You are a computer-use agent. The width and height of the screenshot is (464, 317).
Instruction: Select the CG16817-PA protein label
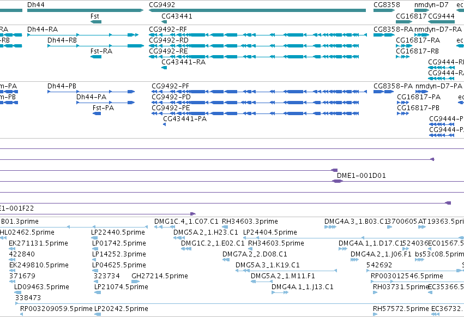coord(419,97)
